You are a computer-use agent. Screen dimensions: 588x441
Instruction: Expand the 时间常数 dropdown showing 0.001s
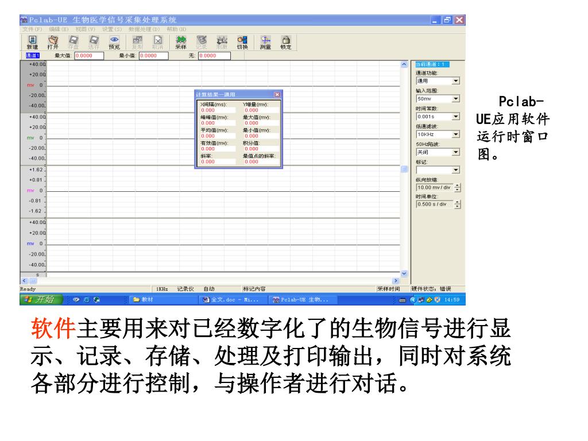pyautogui.click(x=455, y=117)
